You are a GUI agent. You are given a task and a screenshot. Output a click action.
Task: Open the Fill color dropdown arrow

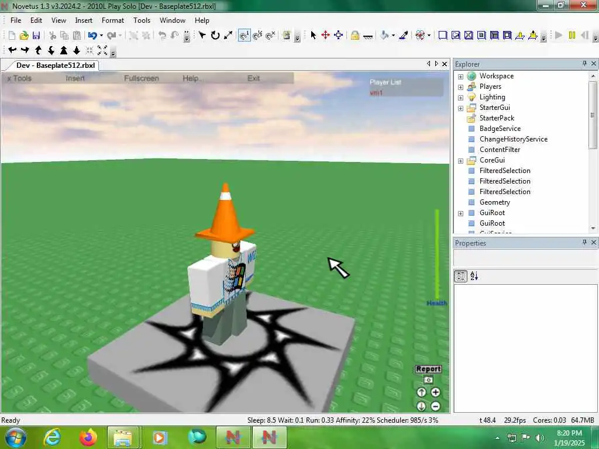click(x=393, y=36)
